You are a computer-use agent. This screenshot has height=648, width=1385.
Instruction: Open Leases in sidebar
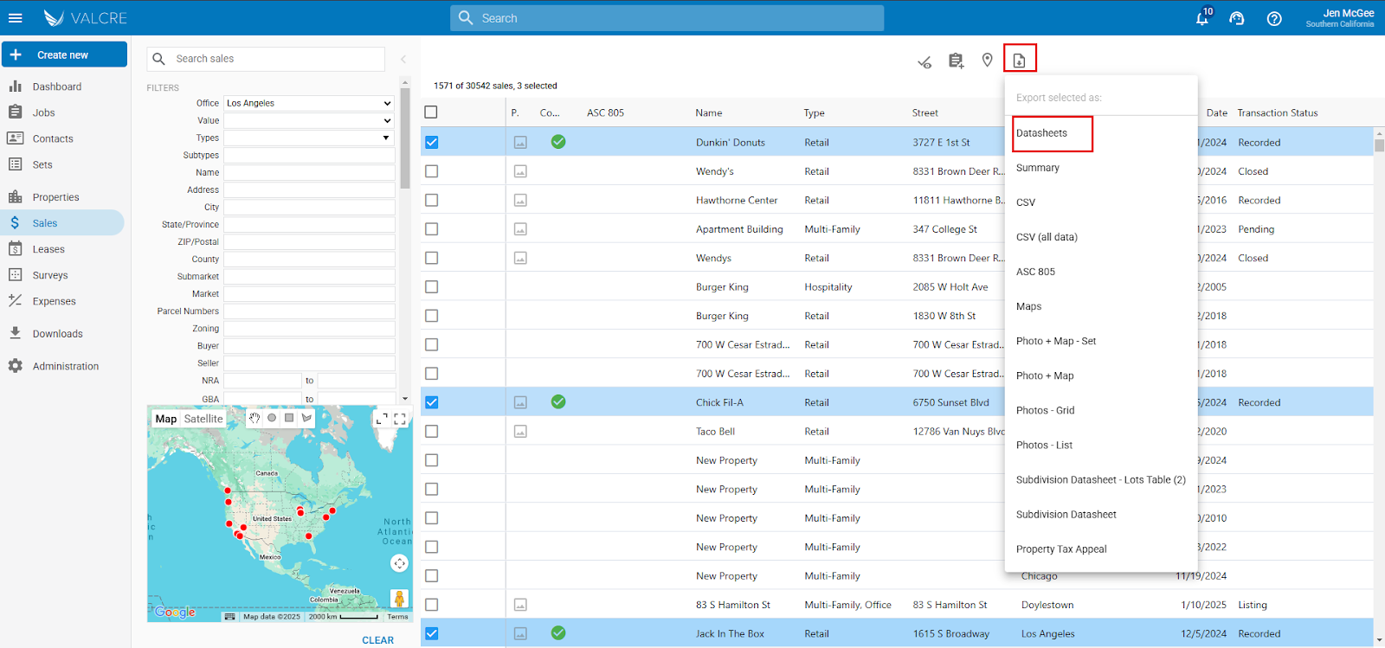click(x=48, y=249)
